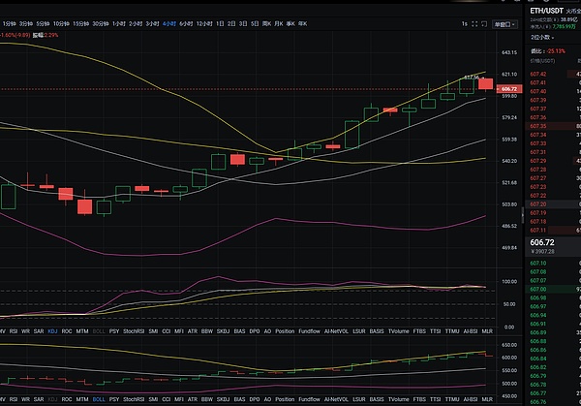The width and height of the screenshot is (581, 406).
Task: Select the 周K weekly chart period
Action: point(266,23)
